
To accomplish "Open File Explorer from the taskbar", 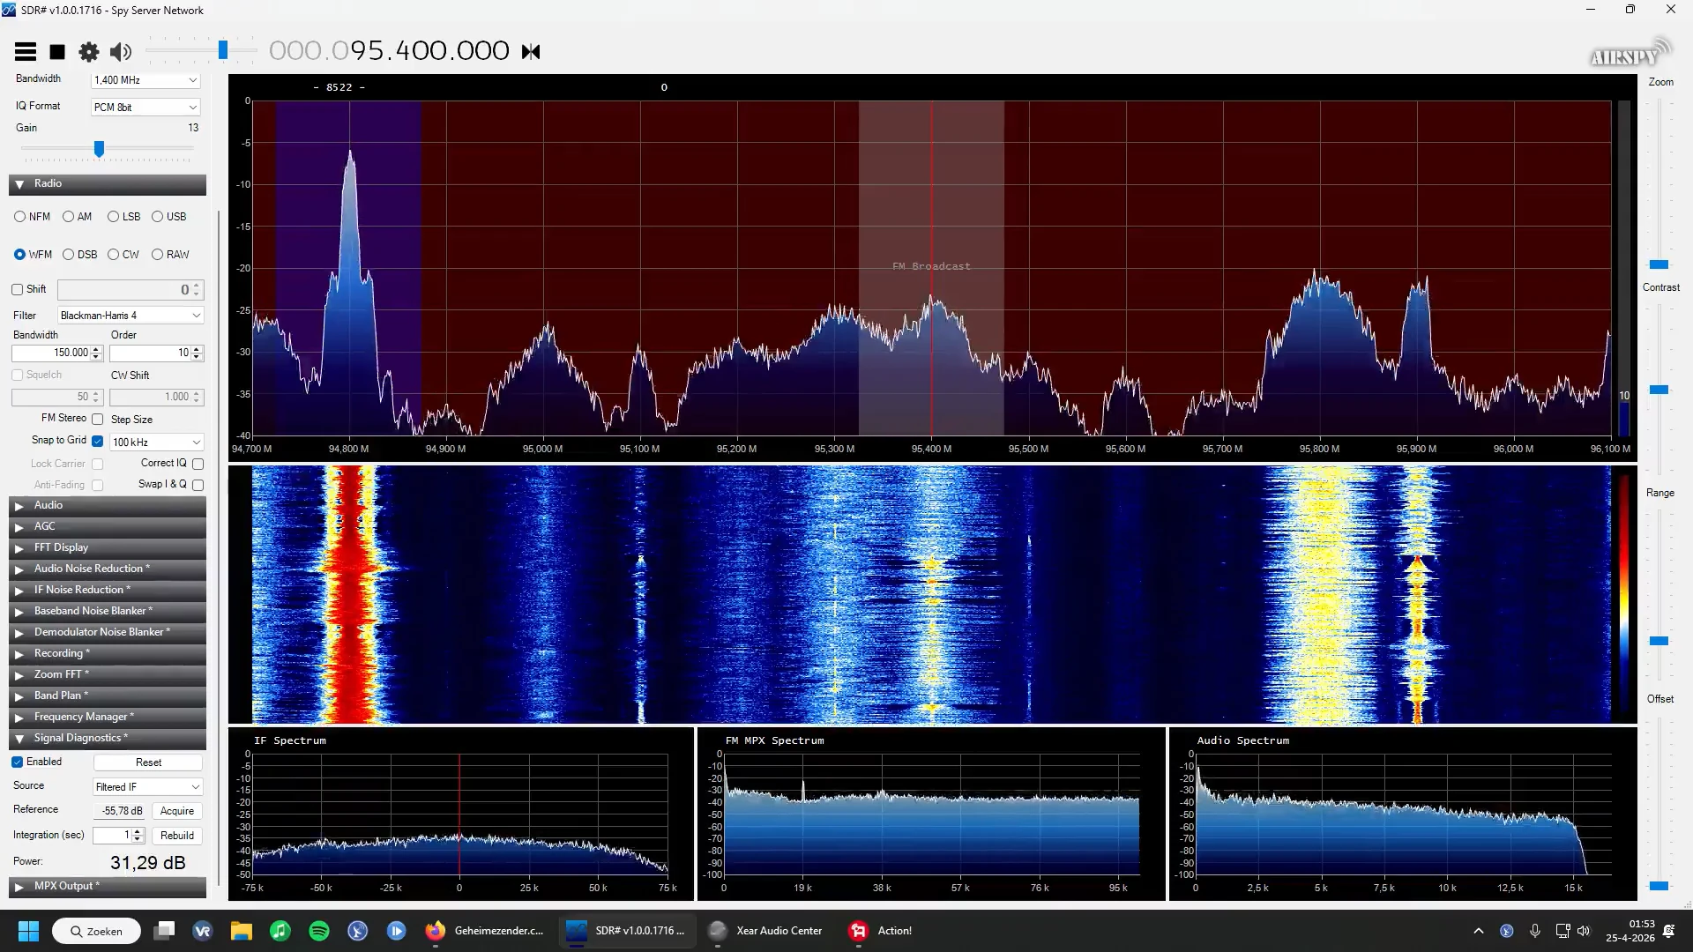I will click(242, 931).
